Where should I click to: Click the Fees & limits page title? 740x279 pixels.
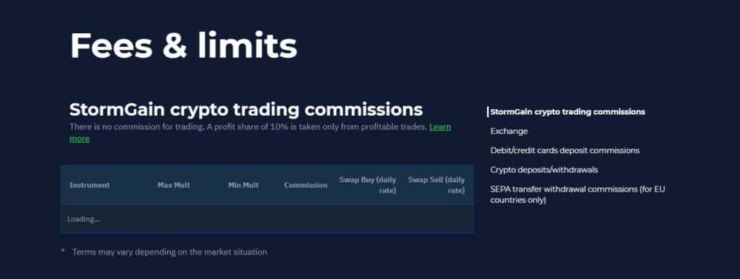[x=184, y=46]
